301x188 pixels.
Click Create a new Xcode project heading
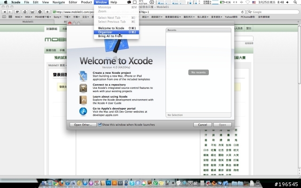point(112,73)
